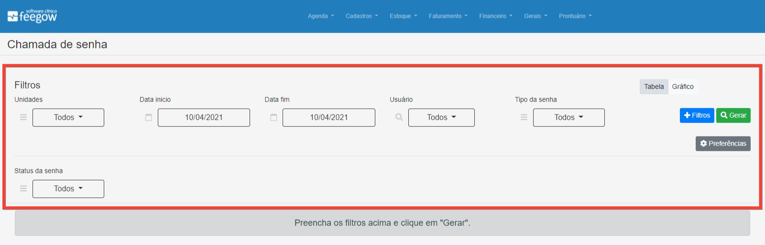Click the calendar icon beside Data inicio

point(149,117)
